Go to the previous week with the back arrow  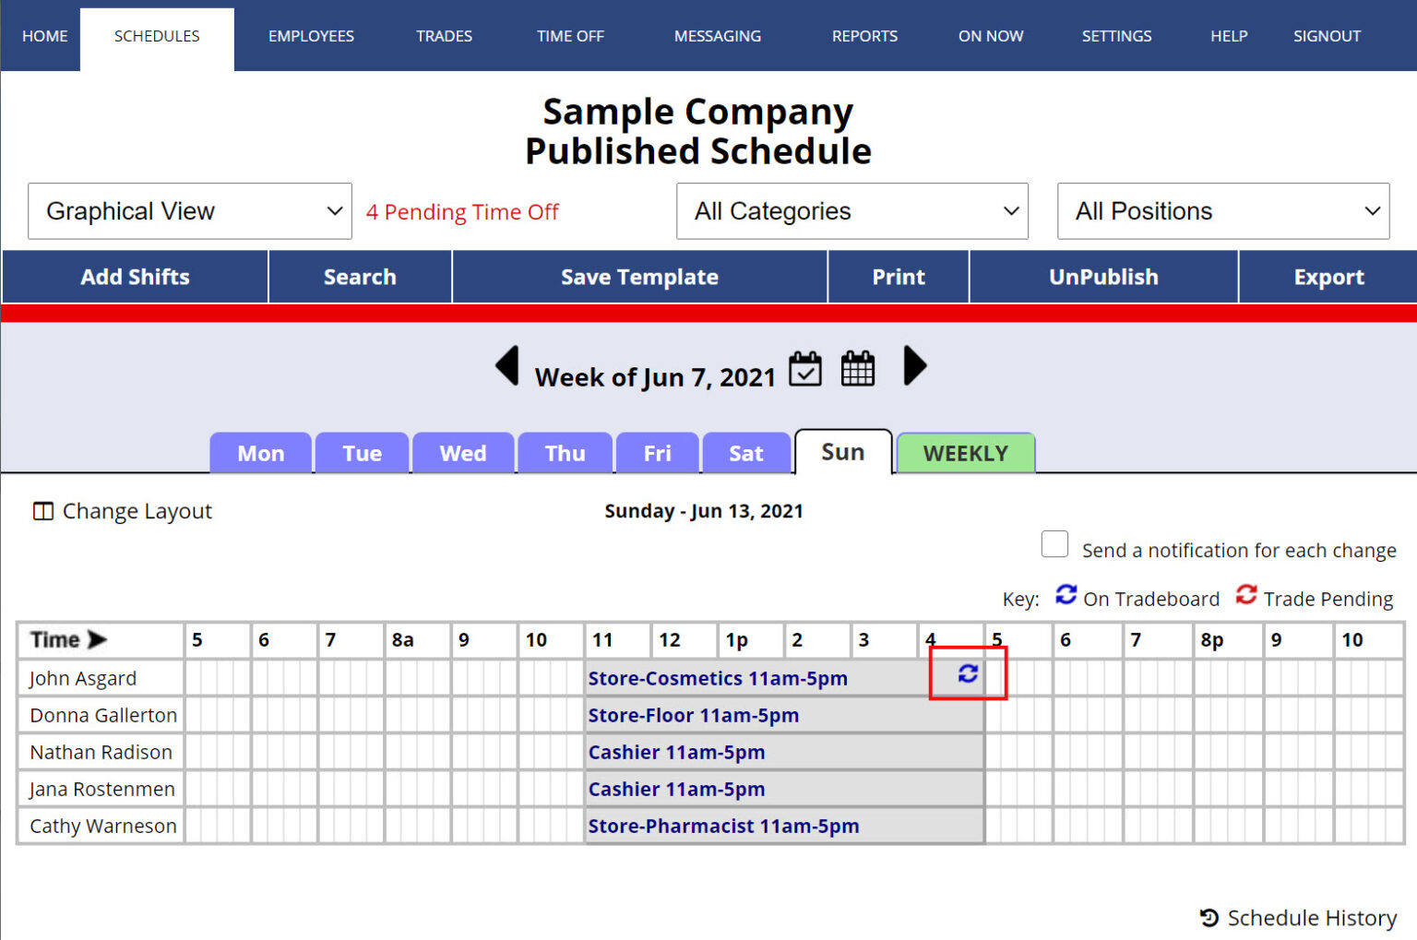tap(508, 366)
